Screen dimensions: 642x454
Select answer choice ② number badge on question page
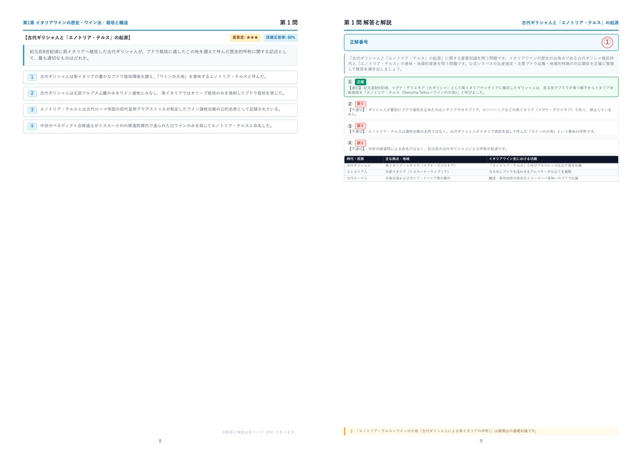coord(32,93)
